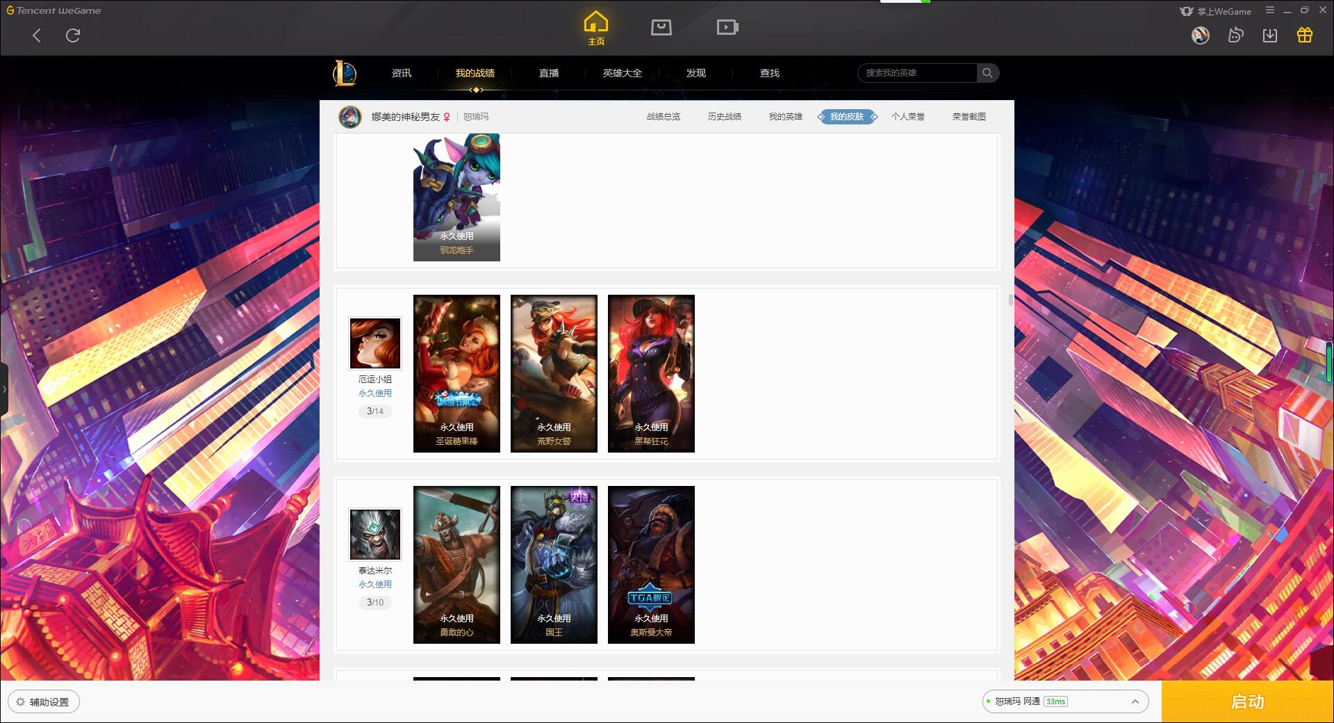Image resolution: width=1334 pixels, height=723 pixels.
Task: Click the 勇敢的心 skin thumbnail
Action: [x=456, y=564]
